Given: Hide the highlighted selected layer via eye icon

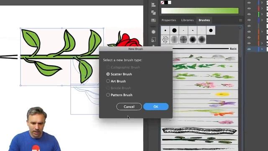Looking at the screenshot, I should pos(249,49).
